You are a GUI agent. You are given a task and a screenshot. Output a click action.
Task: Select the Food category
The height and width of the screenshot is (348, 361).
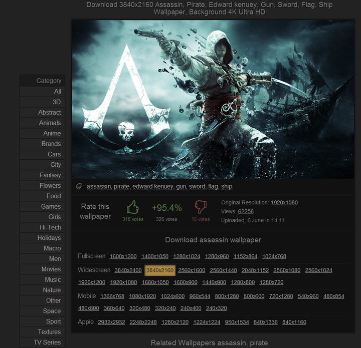pos(42,196)
